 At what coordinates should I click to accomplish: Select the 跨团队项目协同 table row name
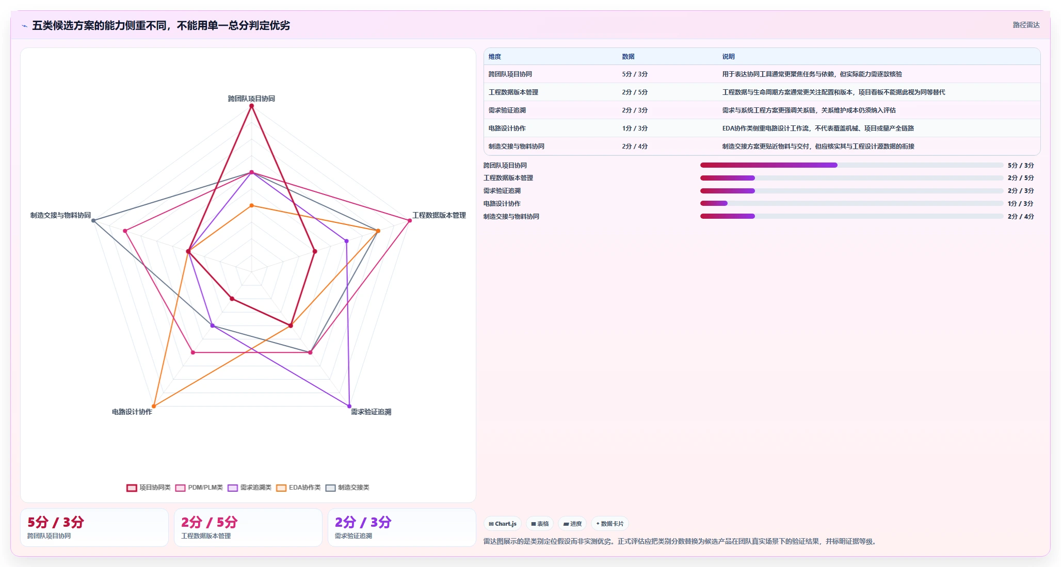coord(510,74)
